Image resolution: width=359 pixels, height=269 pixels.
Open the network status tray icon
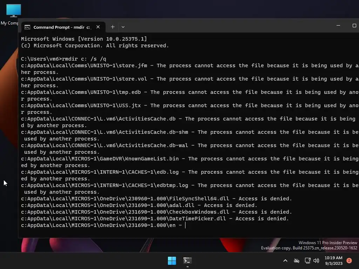[307, 261]
